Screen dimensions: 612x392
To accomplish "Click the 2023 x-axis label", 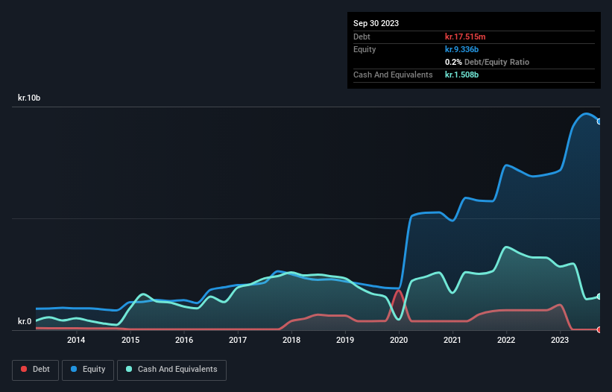I will pyautogui.click(x=560, y=340).
